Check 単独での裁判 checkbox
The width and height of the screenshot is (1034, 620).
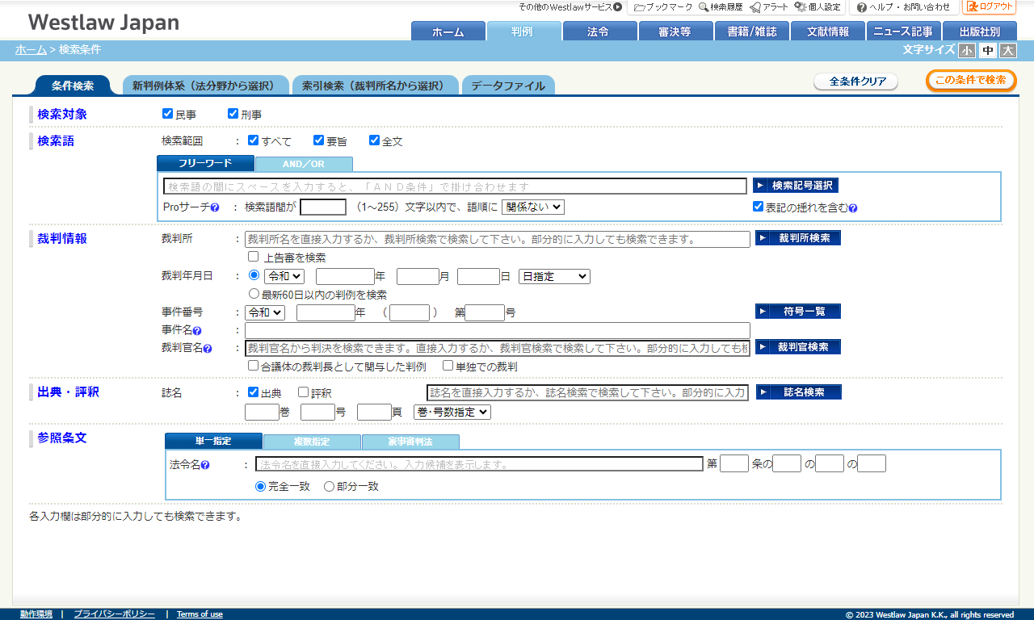[448, 366]
